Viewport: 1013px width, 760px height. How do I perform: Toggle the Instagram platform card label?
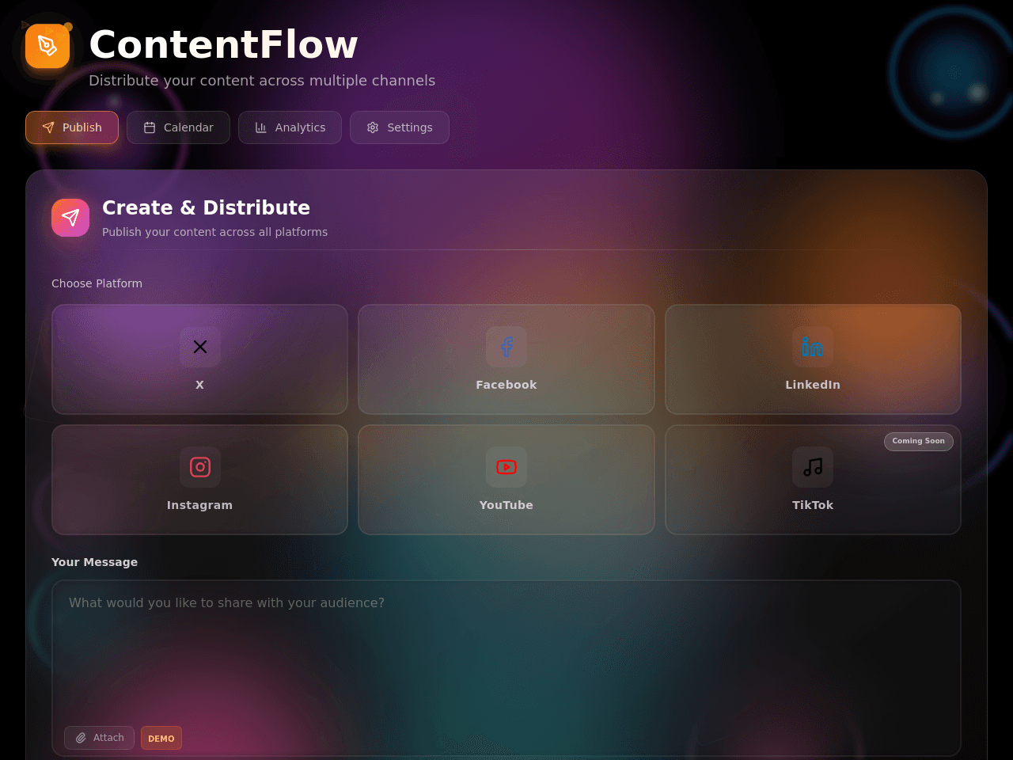pyautogui.click(x=200, y=505)
